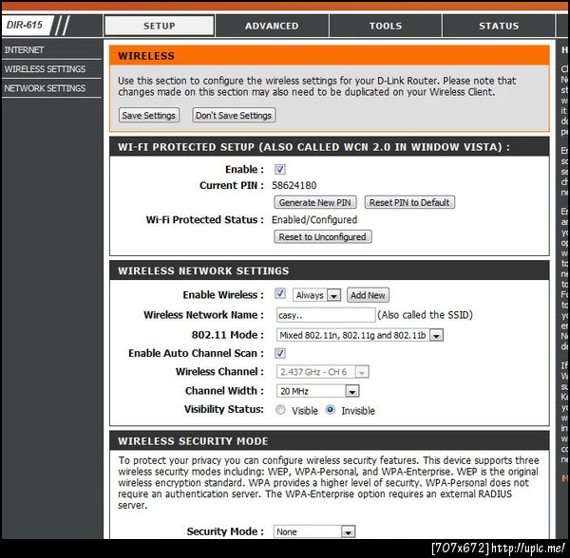
Task: Click the DIR-615 model logo
Action: coord(25,25)
